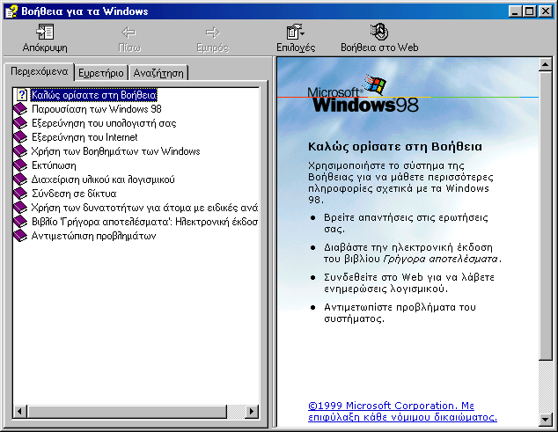
Task: Maximize the Βοήθεια για τα Windows window
Action: [x=529, y=11]
